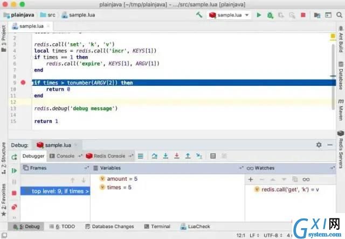
Task: Open the plainjava breadcrumb
Action: click(19, 15)
